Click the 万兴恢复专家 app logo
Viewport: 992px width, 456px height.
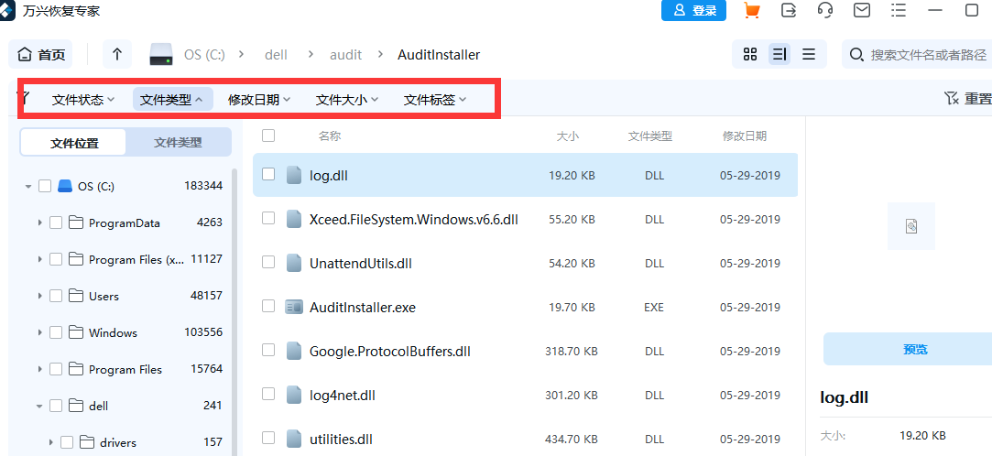click(x=7, y=10)
